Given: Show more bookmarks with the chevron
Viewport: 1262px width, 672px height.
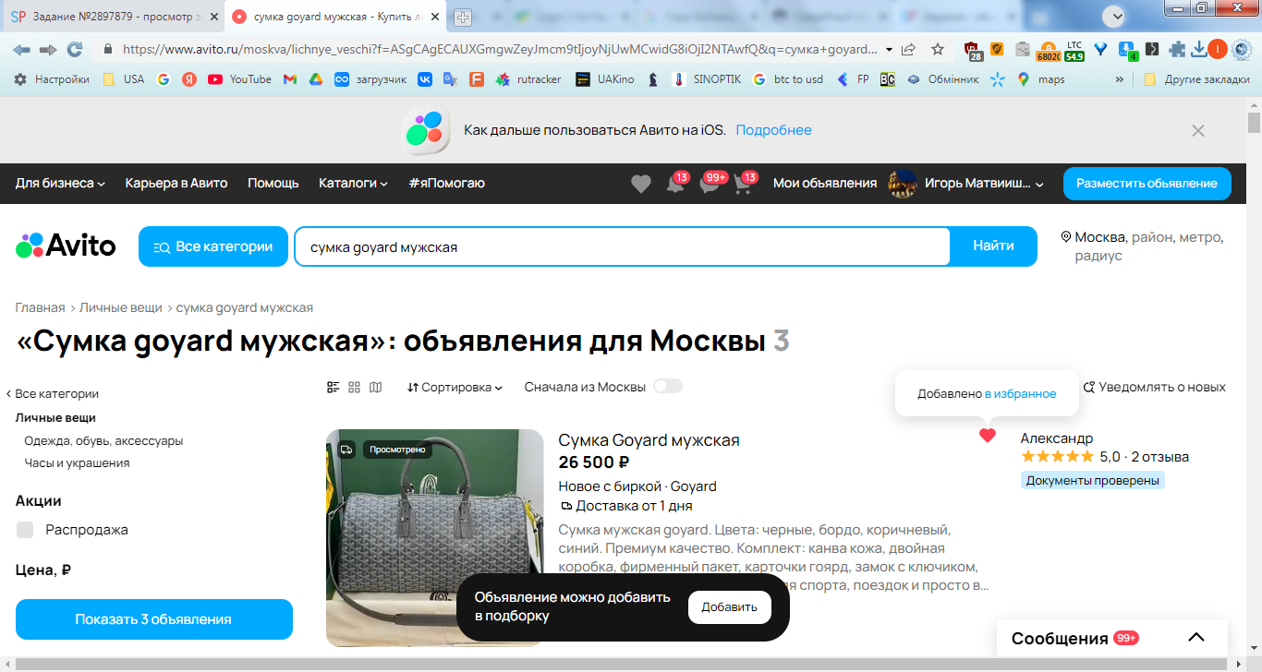Looking at the screenshot, I should [x=1120, y=79].
